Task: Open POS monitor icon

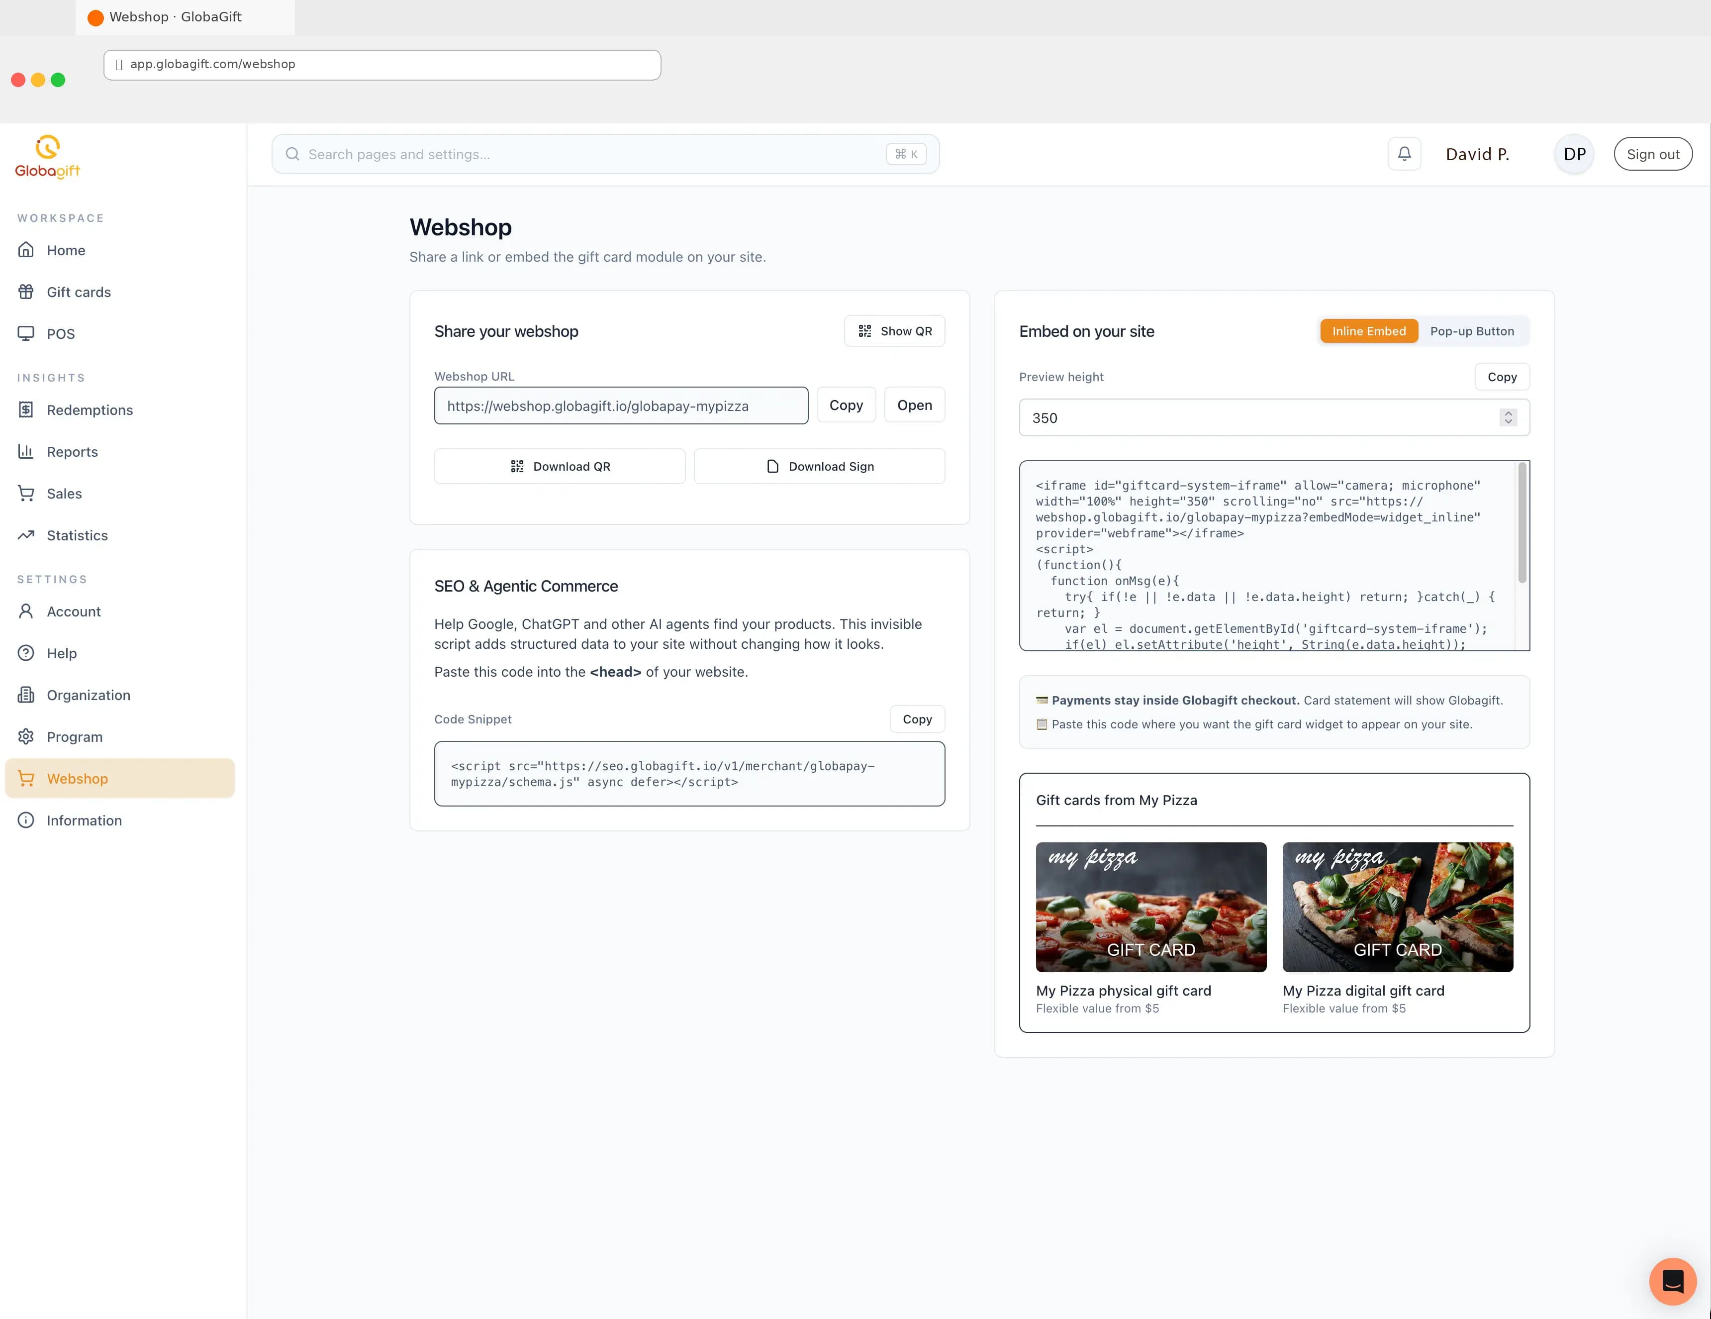Action: tap(26, 333)
